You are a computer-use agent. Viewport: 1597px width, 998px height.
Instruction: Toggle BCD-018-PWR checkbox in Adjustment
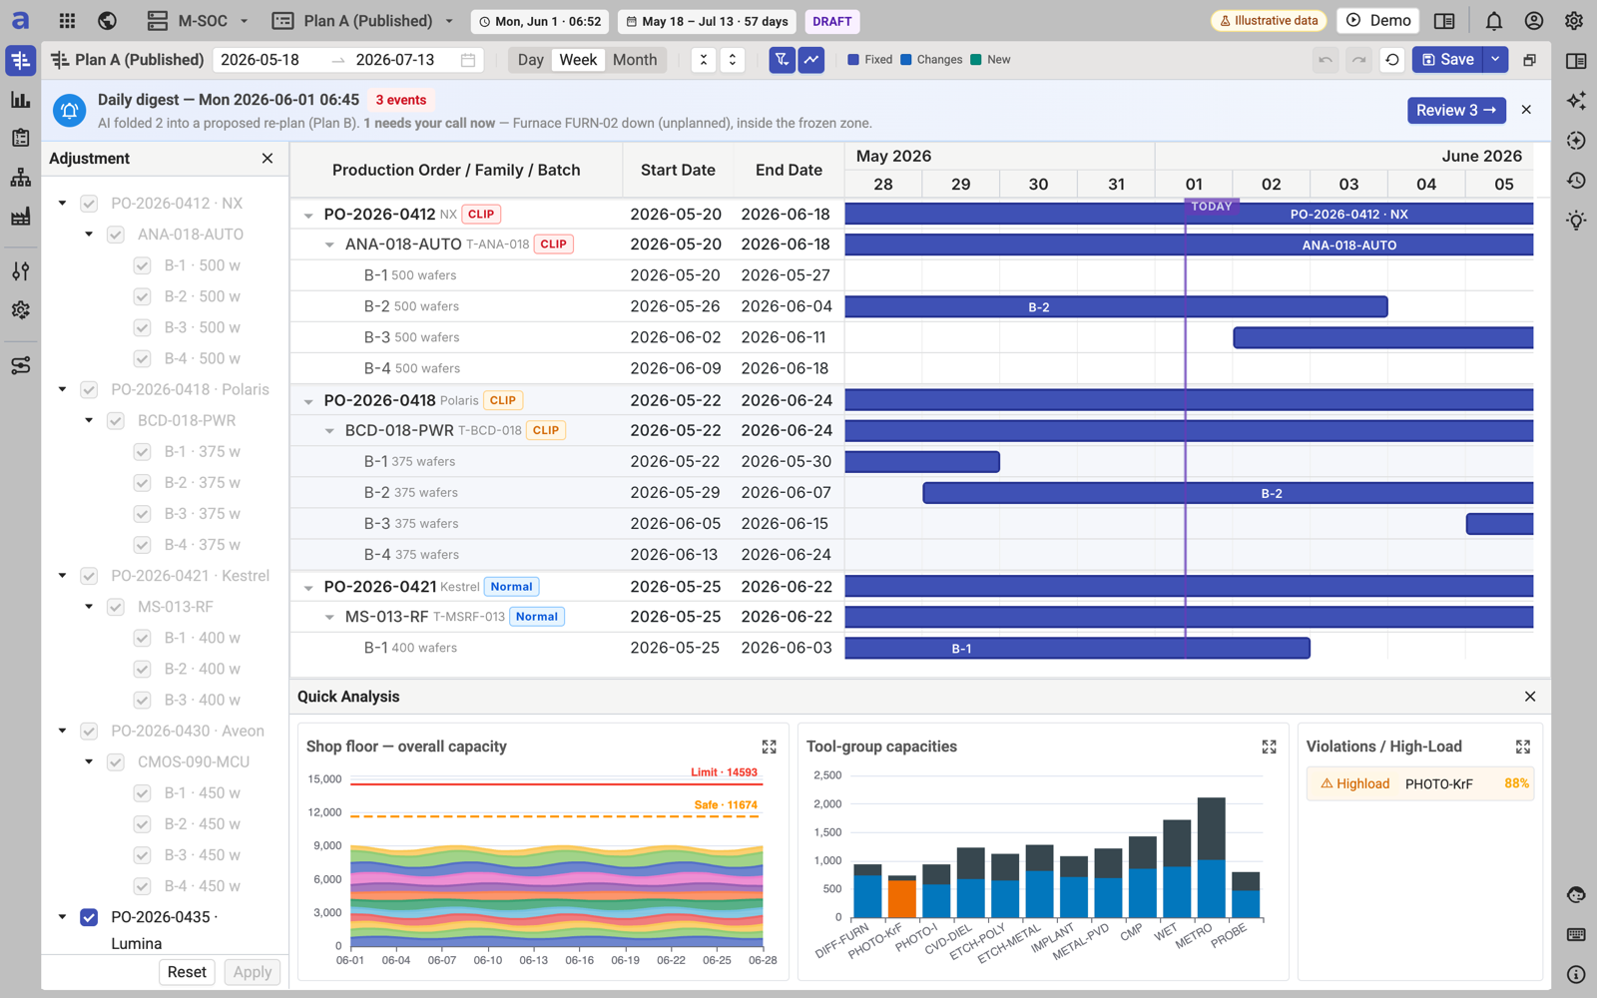click(x=116, y=421)
